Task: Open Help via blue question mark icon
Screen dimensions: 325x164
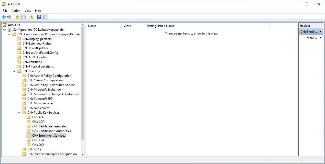Action: (x=39, y=17)
